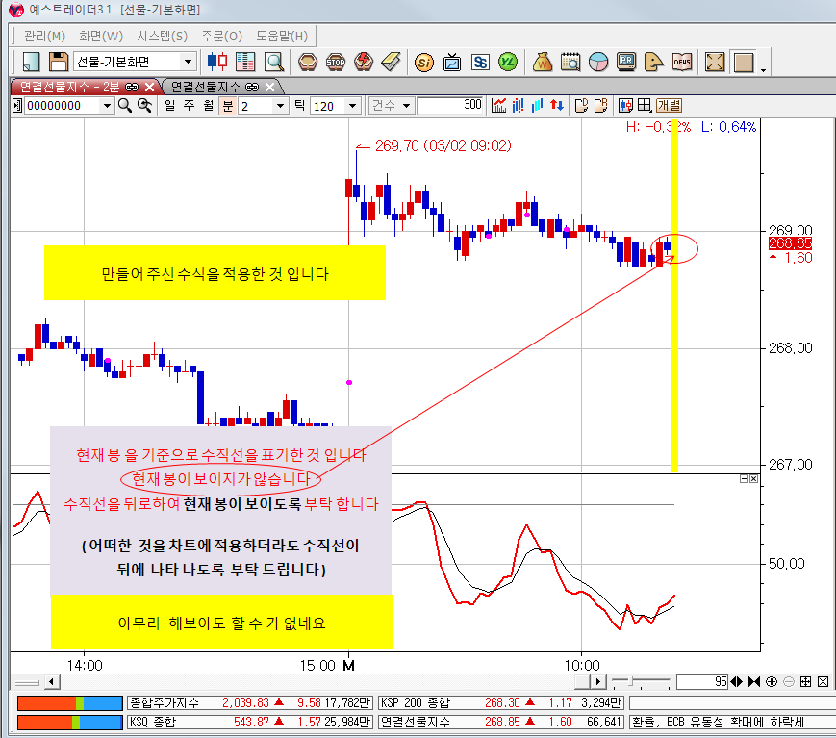This screenshot has height=738, width=836.
Task: Click the bar count field showing 300
Action: coord(451,106)
